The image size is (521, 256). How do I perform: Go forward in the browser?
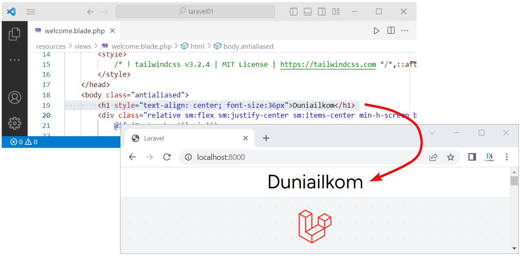tap(149, 157)
